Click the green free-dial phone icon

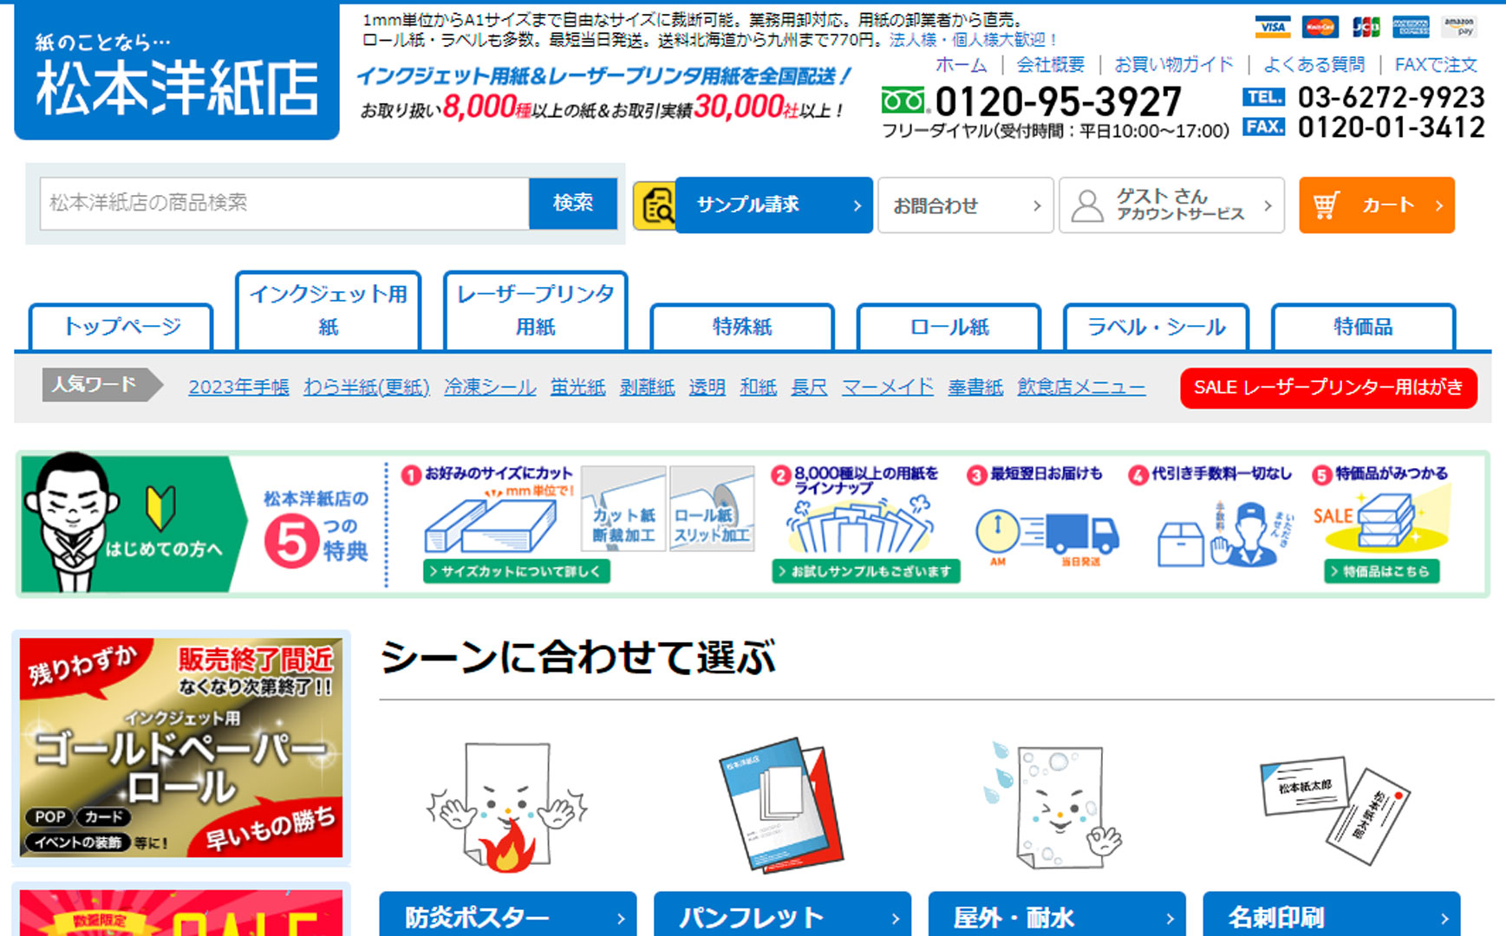click(x=904, y=101)
